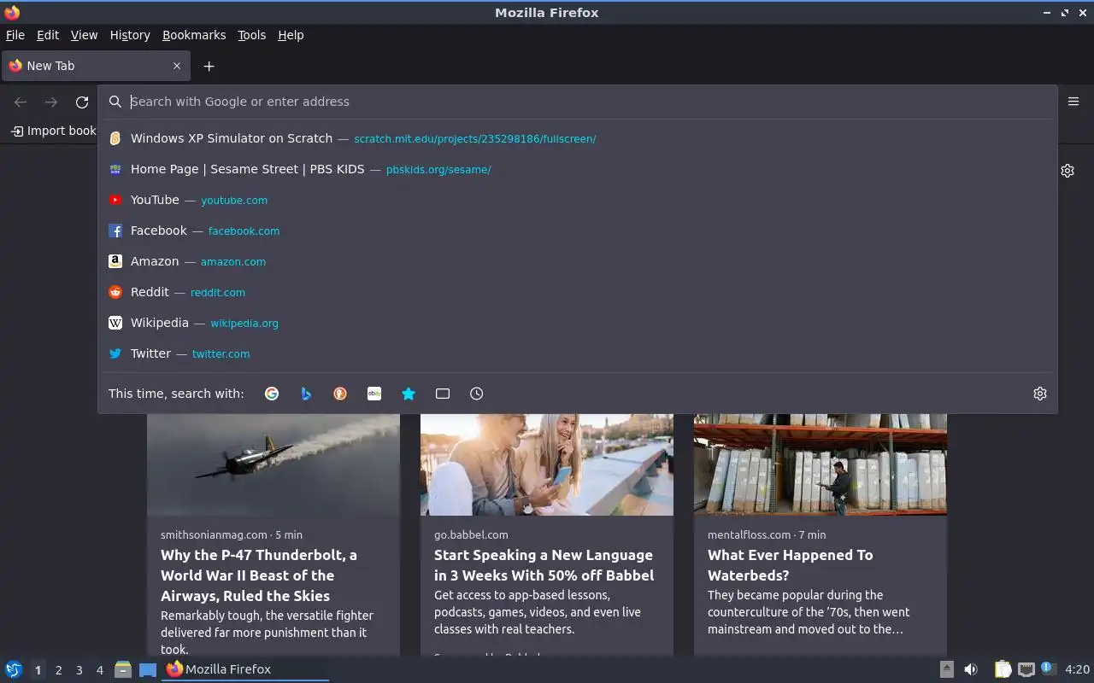The height and width of the screenshot is (683, 1094).
Task: Open the clipboard manager tray icon
Action: tap(1003, 669)
